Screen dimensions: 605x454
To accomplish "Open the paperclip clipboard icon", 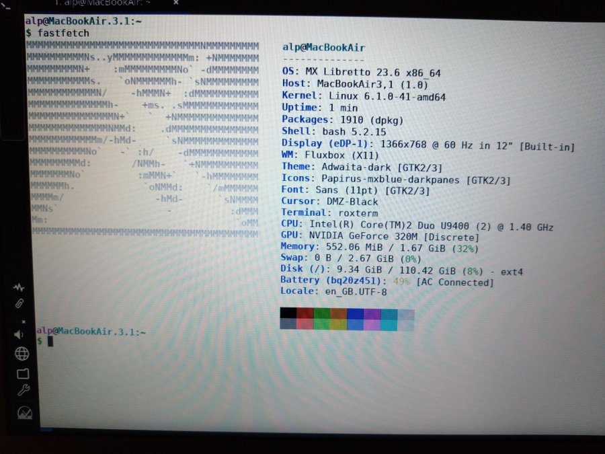I will tap(19, 304).
